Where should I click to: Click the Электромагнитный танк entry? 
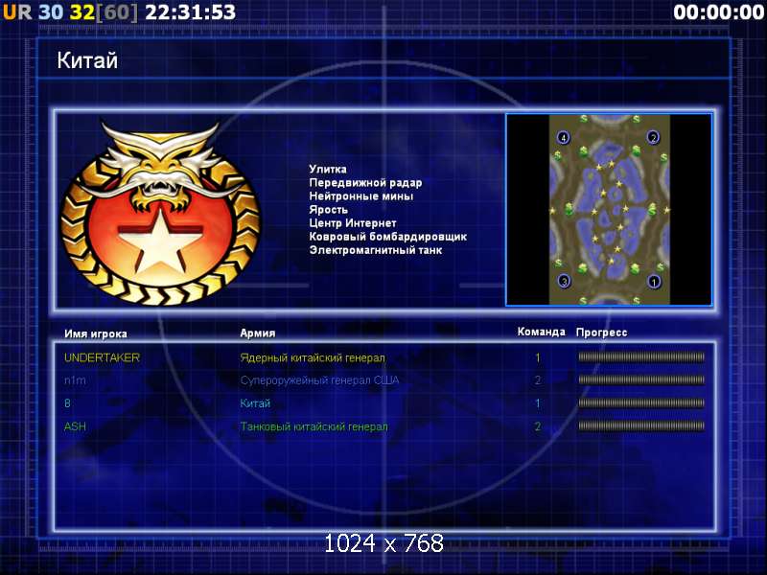376,250
